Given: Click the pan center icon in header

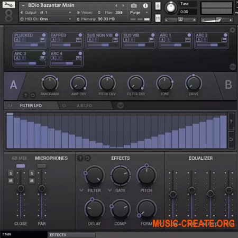Looking at the screenshot, I should point(180,20).
